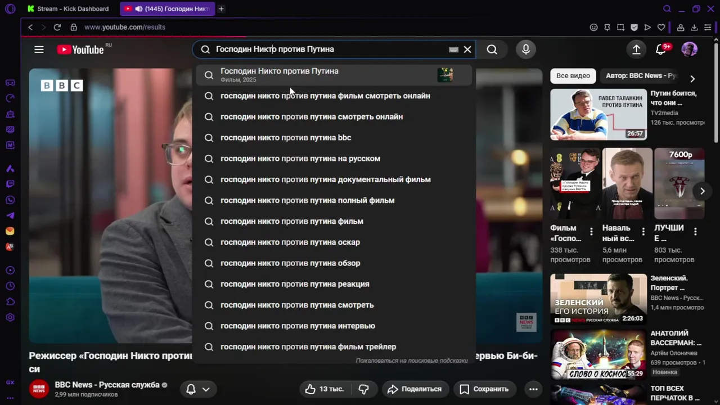The width and height of the screenshot is (720, 405).
Task: Open Telegram messenger in the sidebar
Action: (x=10, y=215)
